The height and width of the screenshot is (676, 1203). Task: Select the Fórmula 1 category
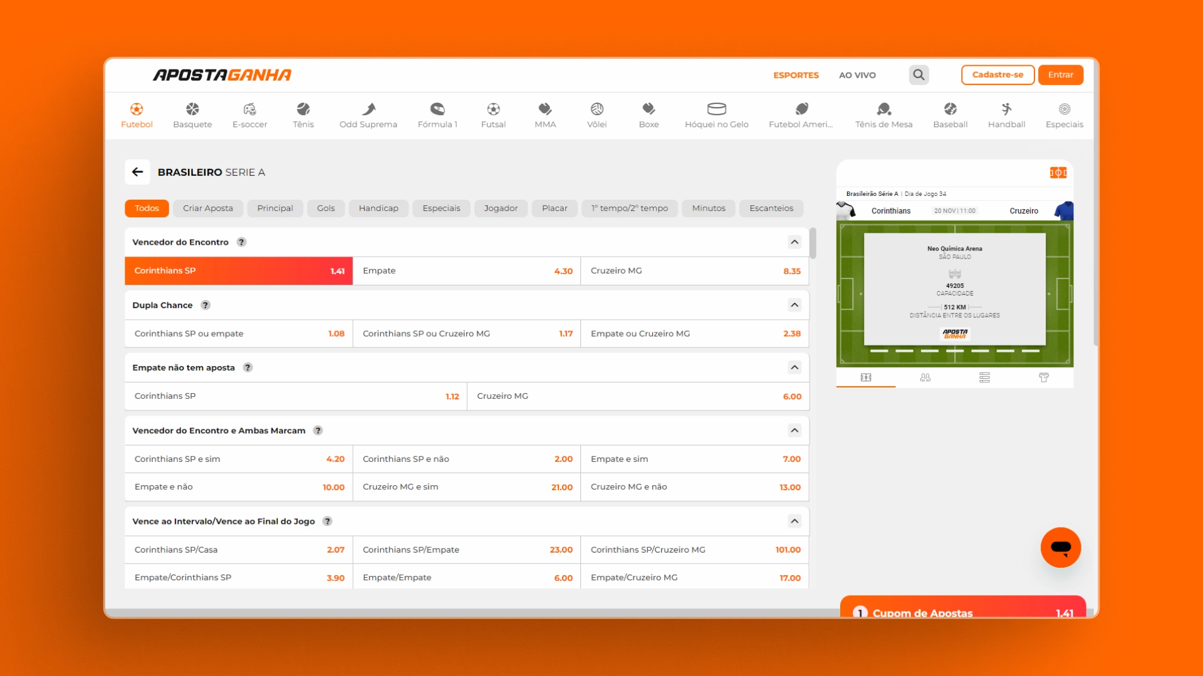coord(437,116)
